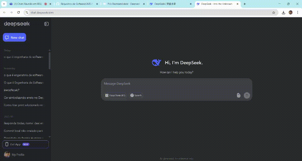Close the Reunião em REQ chat tab

click(50, 4)
